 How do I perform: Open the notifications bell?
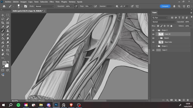point(174,6)
